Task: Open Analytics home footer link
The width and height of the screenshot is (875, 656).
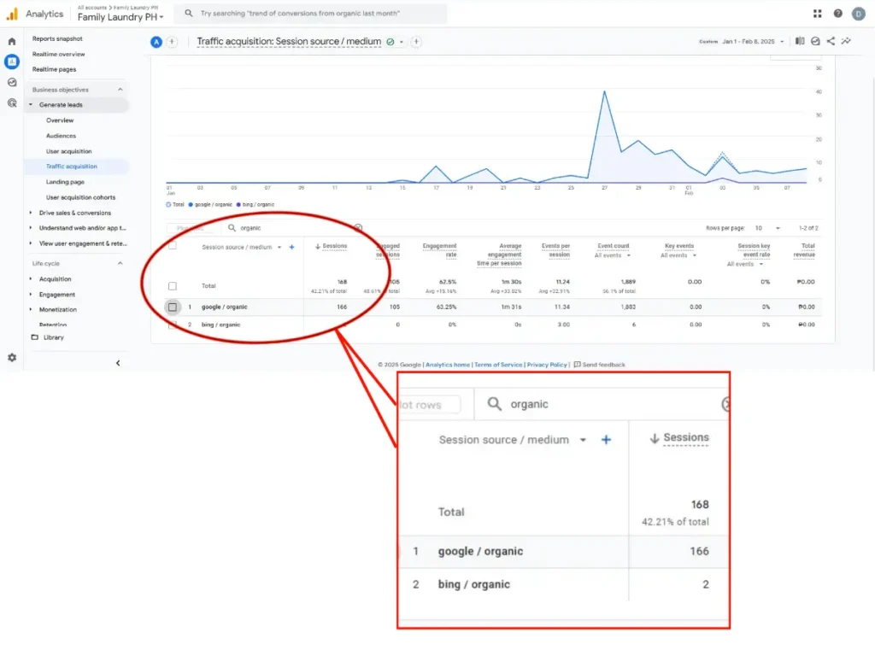Action: pyautogui.click(x=448, y=365)
